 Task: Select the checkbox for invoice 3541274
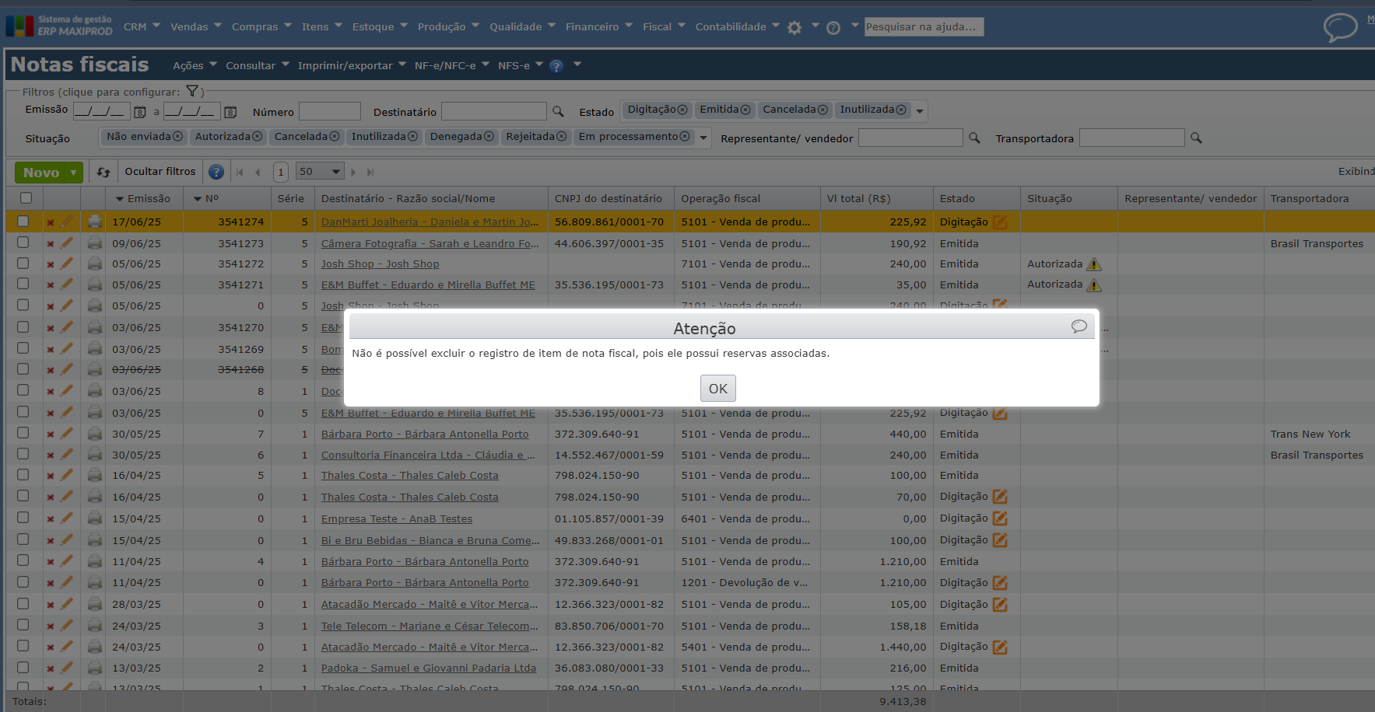(23, 222)
